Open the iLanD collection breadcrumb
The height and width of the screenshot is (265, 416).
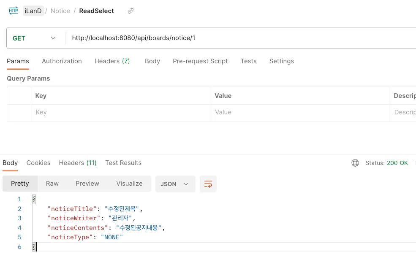click(33, 11)
